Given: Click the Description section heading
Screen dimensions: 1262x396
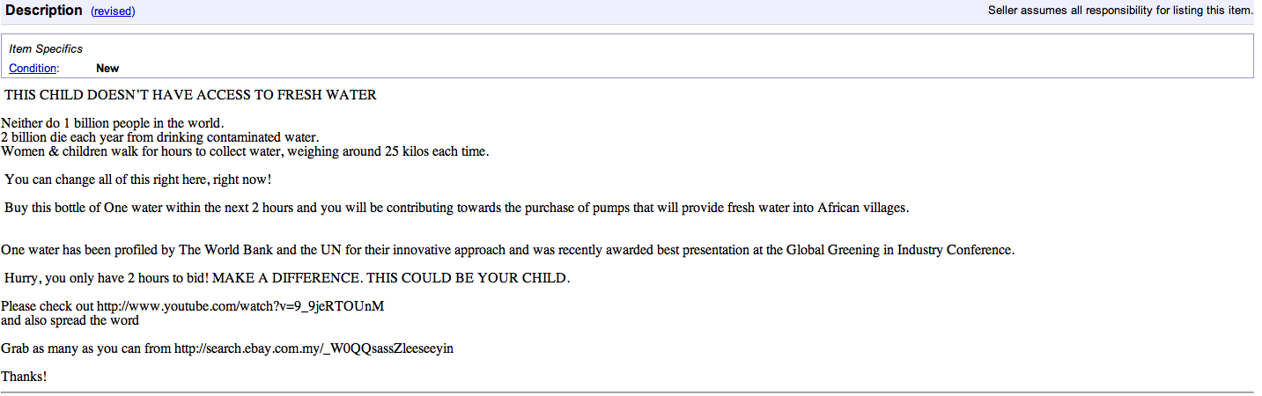Looking at the screenshot, I should [x=44, y=11].
